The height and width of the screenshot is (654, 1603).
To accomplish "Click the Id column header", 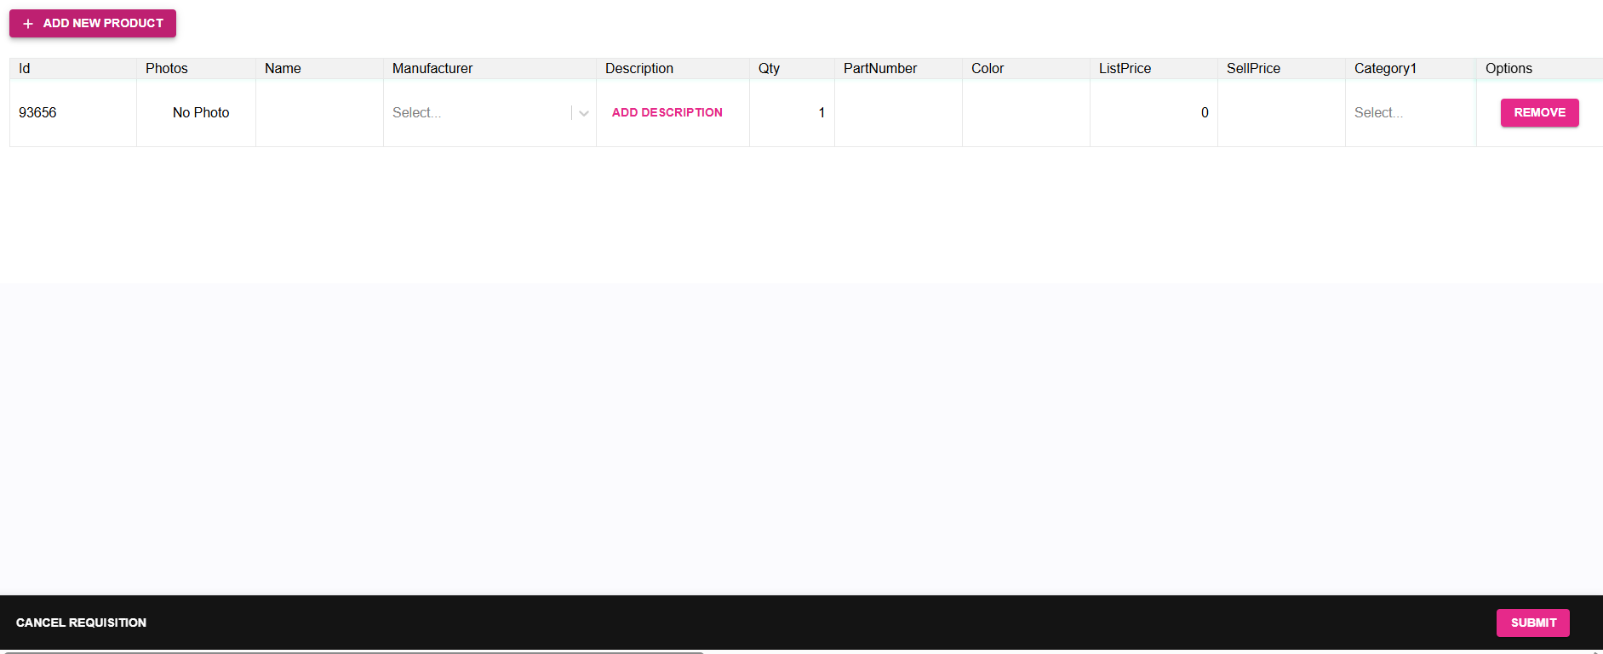I will click(25, 69).
